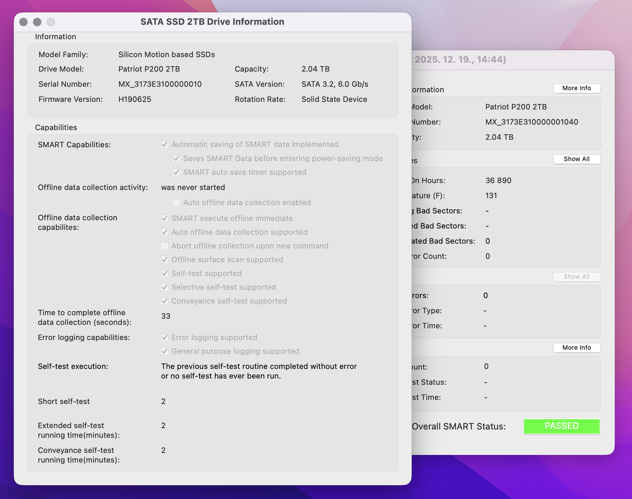
Task: Enable Auto offline data collection enabled checkbox
Action: (176, 202)
